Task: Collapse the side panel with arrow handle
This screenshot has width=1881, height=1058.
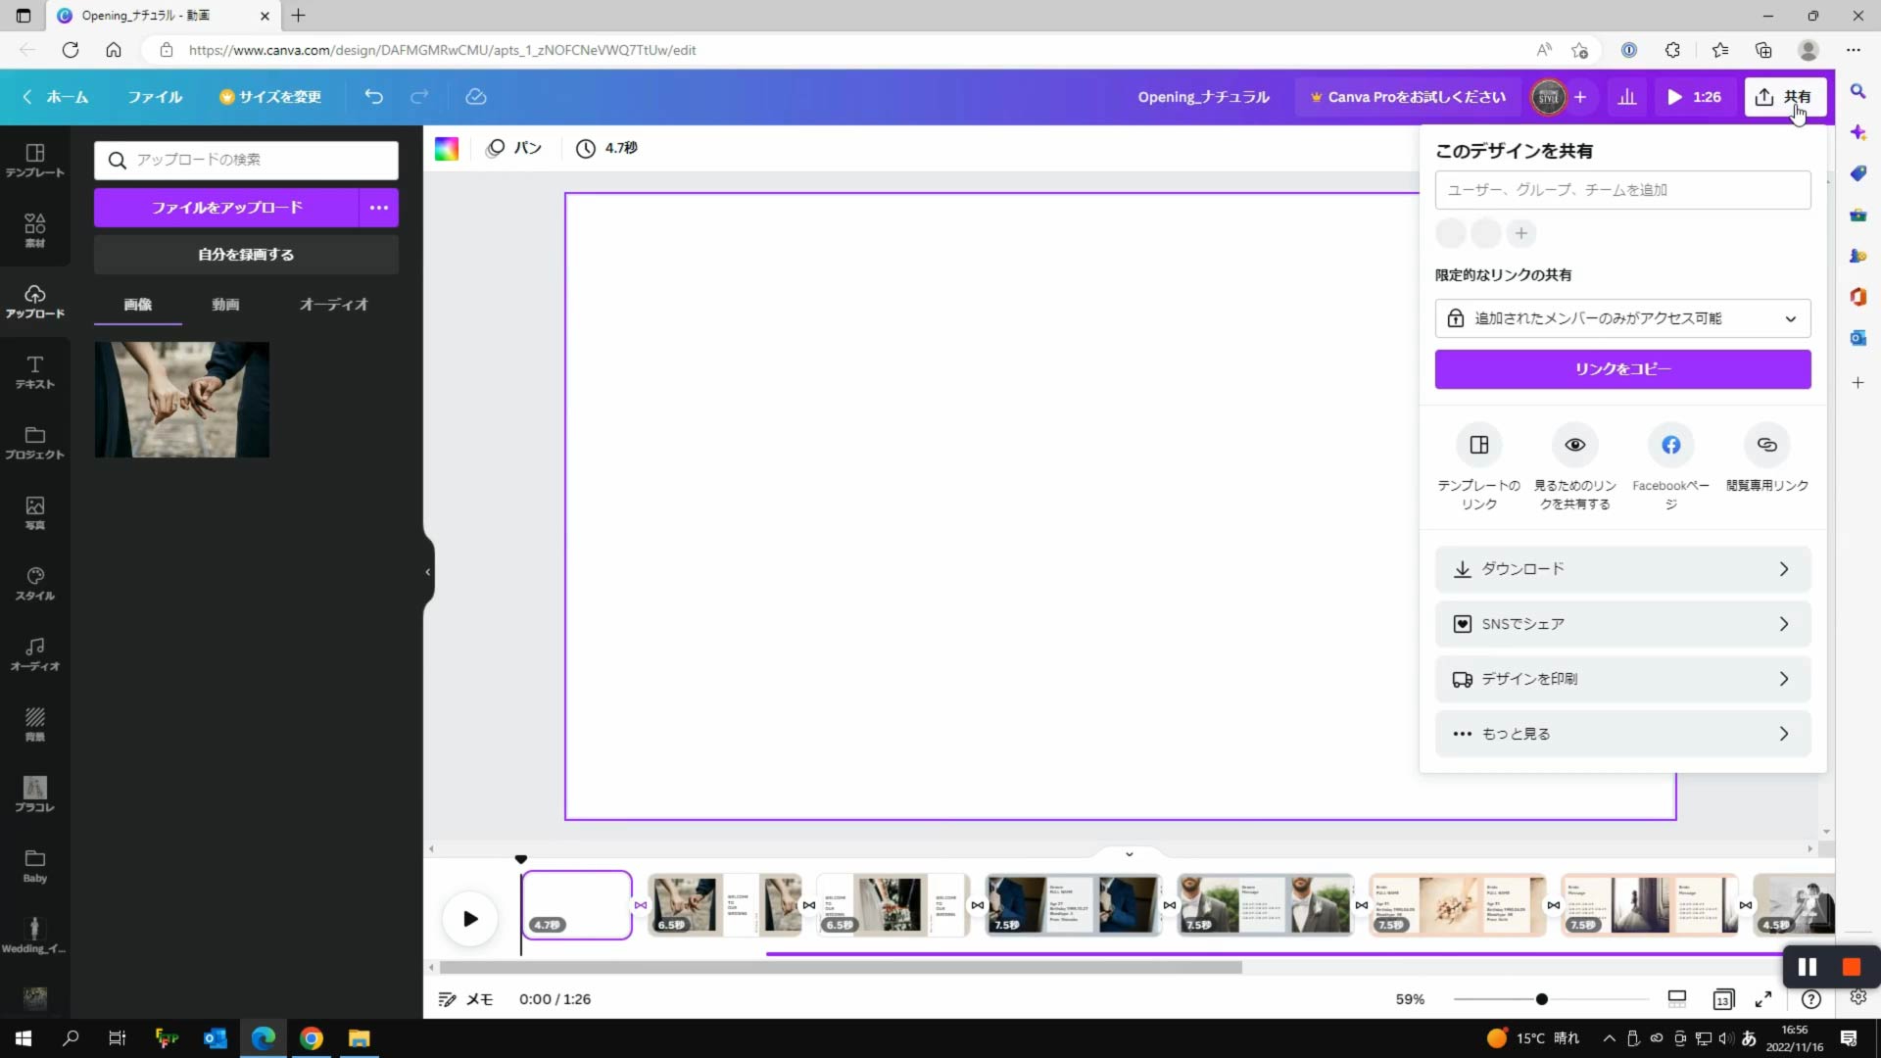Action: point(428,572)
